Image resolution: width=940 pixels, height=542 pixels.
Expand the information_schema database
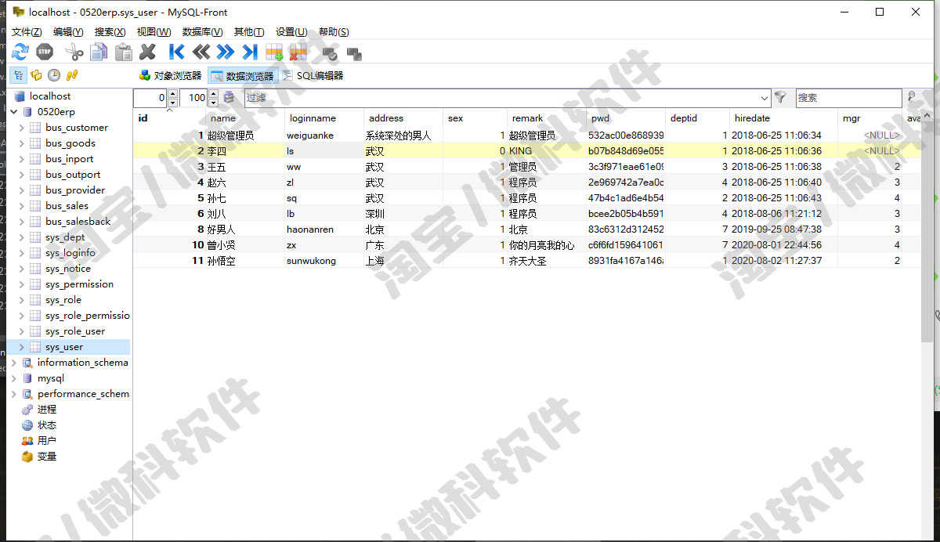(14, 363)
